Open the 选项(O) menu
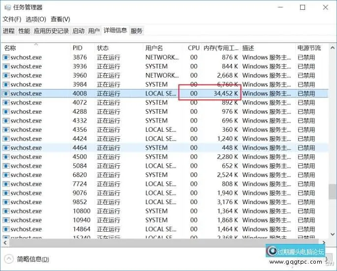Image resolution: width=337 pixels, height=271 pixels. pyautogui.click(x=36, y=19)
